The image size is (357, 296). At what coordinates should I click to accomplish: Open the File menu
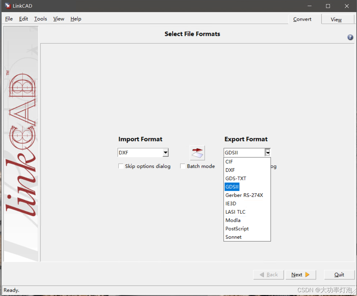[9, 19]
